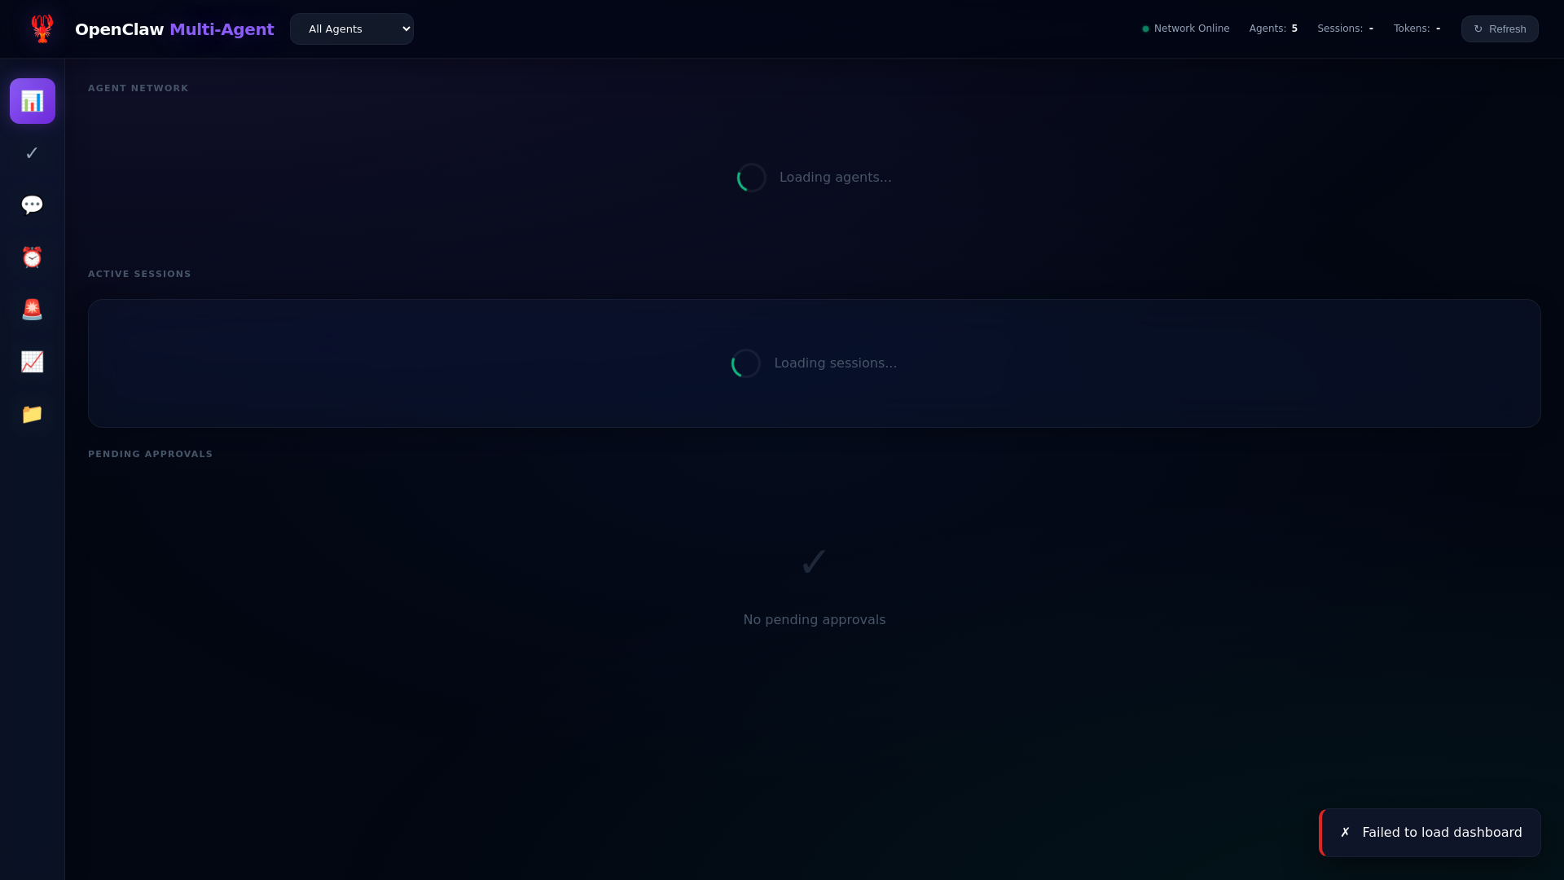
Task: Open the line chart analytics sidebar icon
Action: pyautogui.click(x=33, y=362)
